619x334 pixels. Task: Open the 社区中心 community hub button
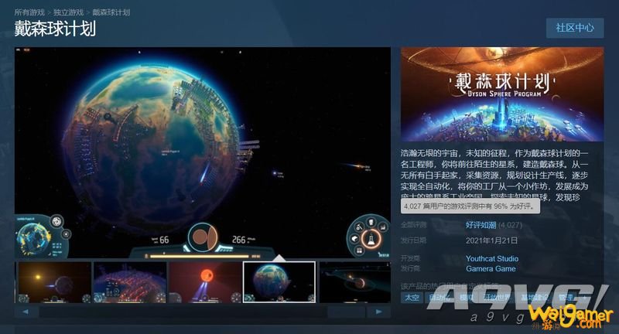pos(575,28)
